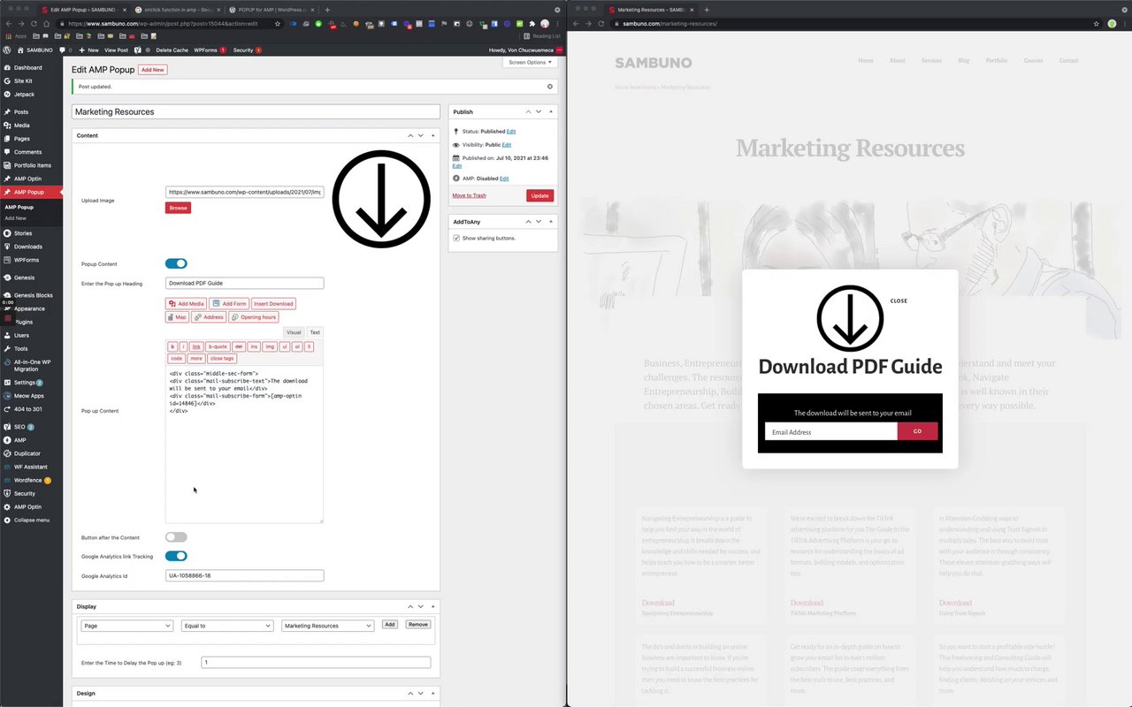Expand Screen Options panel
The width and height of the screenshot is (1132, 707).
(531, 62)
